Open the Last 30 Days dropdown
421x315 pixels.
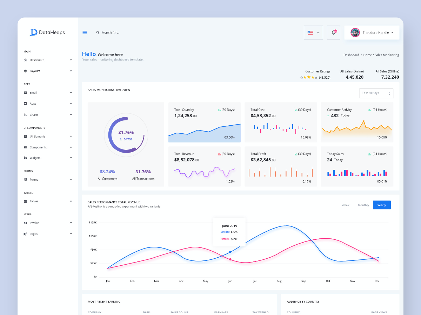(376, 93)
